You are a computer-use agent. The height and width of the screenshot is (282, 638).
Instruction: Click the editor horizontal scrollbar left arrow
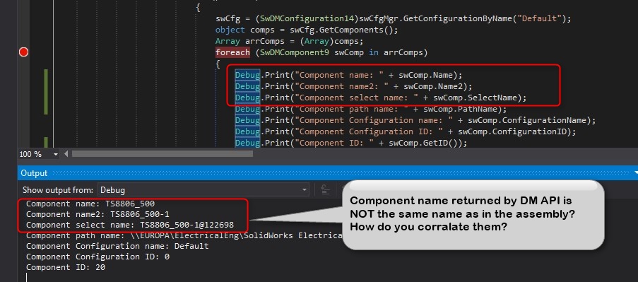click(66, 154)
